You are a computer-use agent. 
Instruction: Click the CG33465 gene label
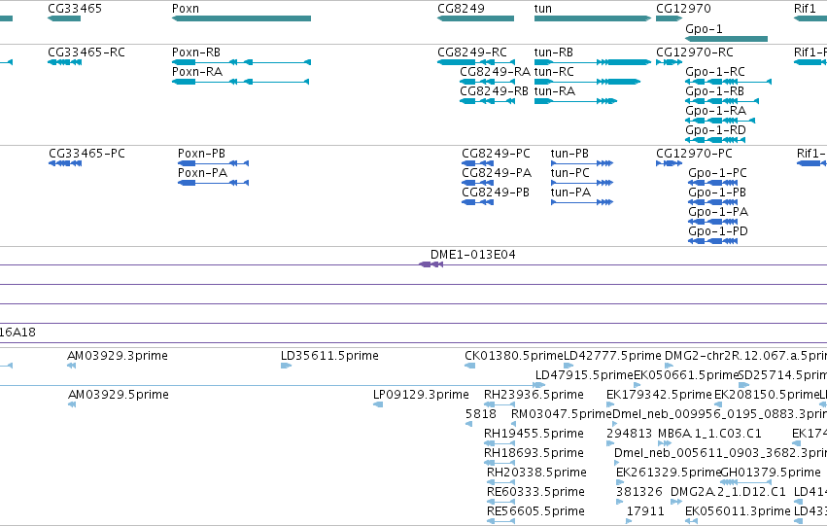coord(75,9)
